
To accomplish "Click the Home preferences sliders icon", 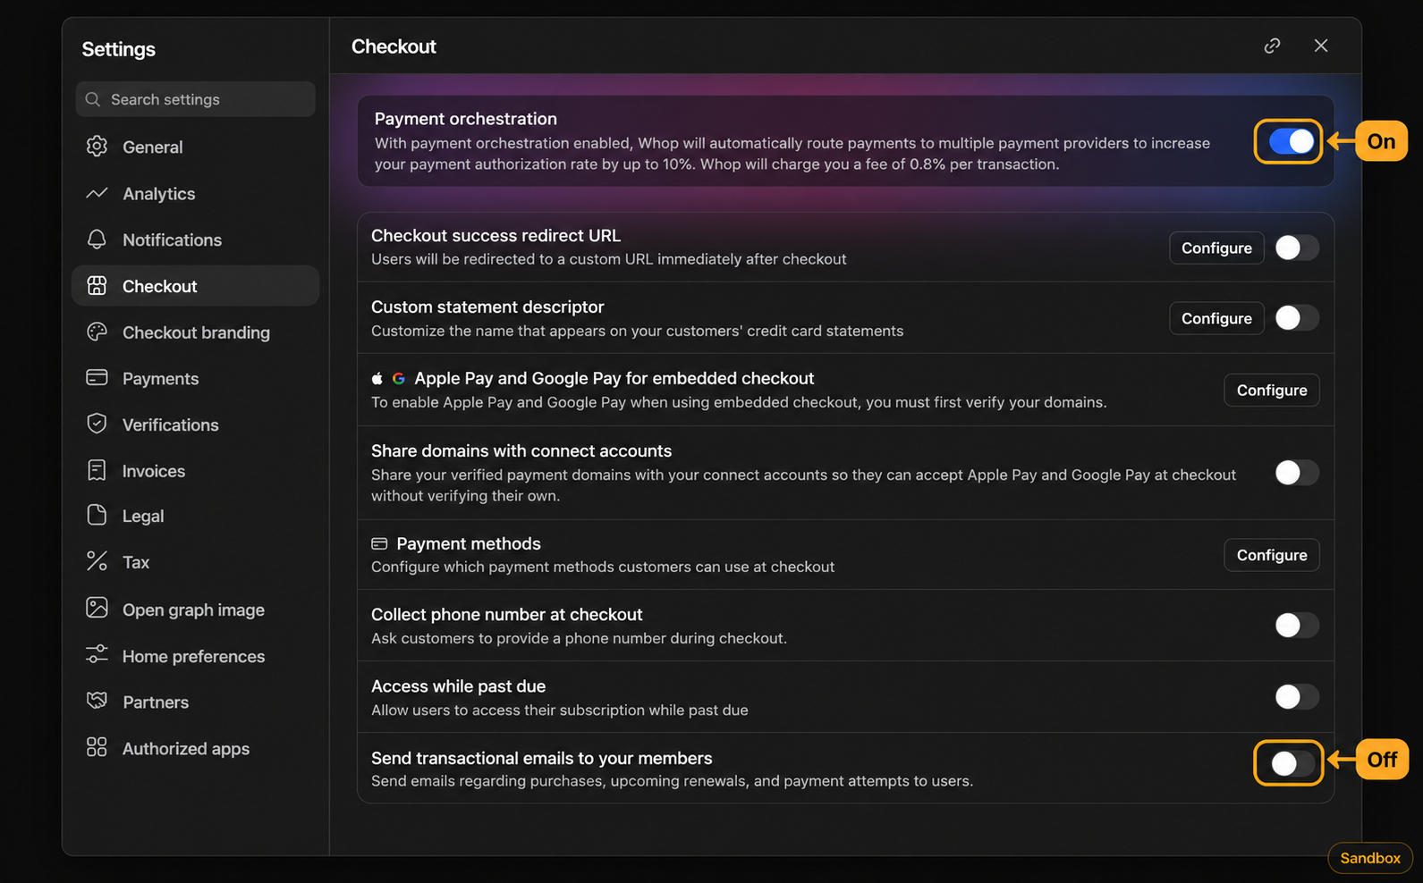I will 97,655.
